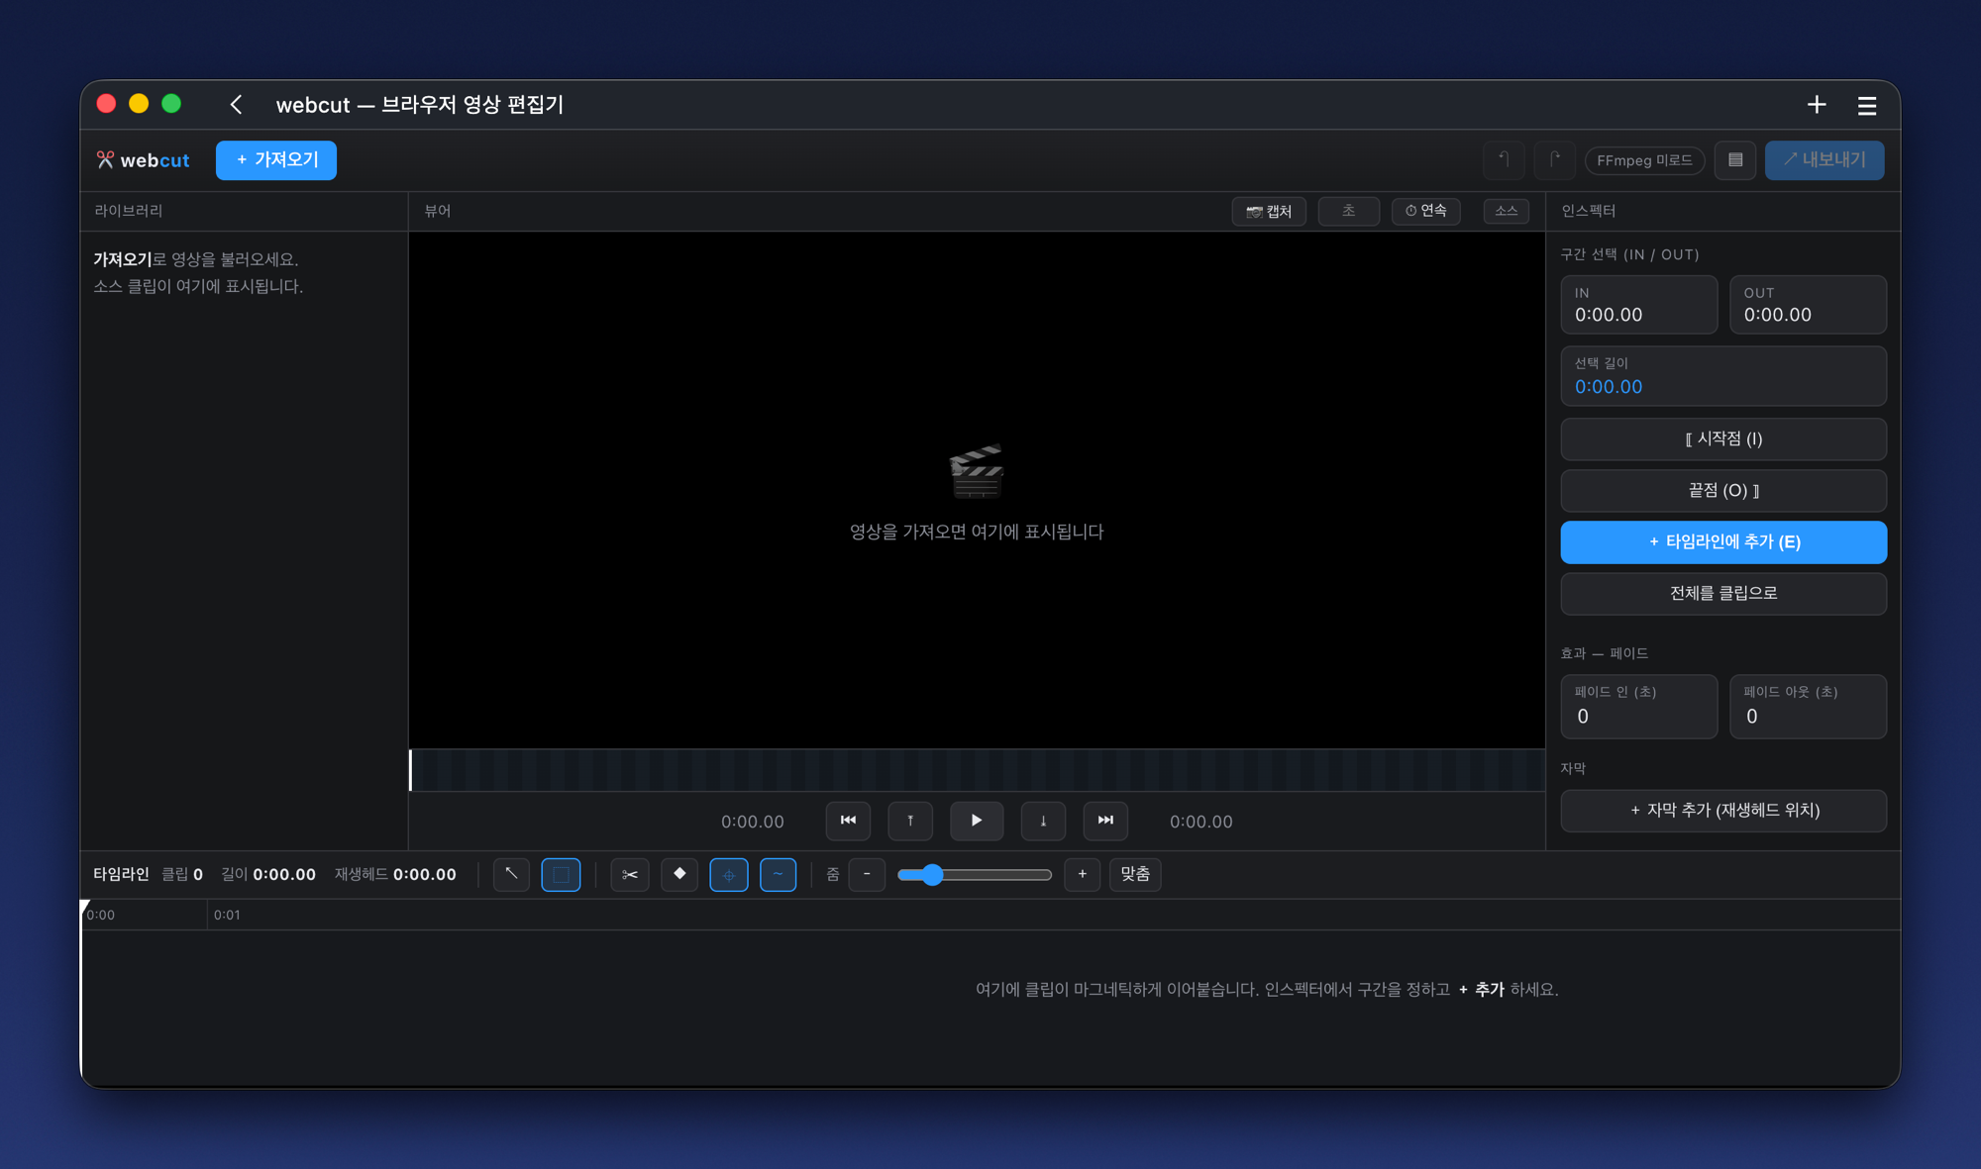1981x1169 pixels.
Task: Open the panel layout icon beside 내보내기
Action: click(1735, 160)
